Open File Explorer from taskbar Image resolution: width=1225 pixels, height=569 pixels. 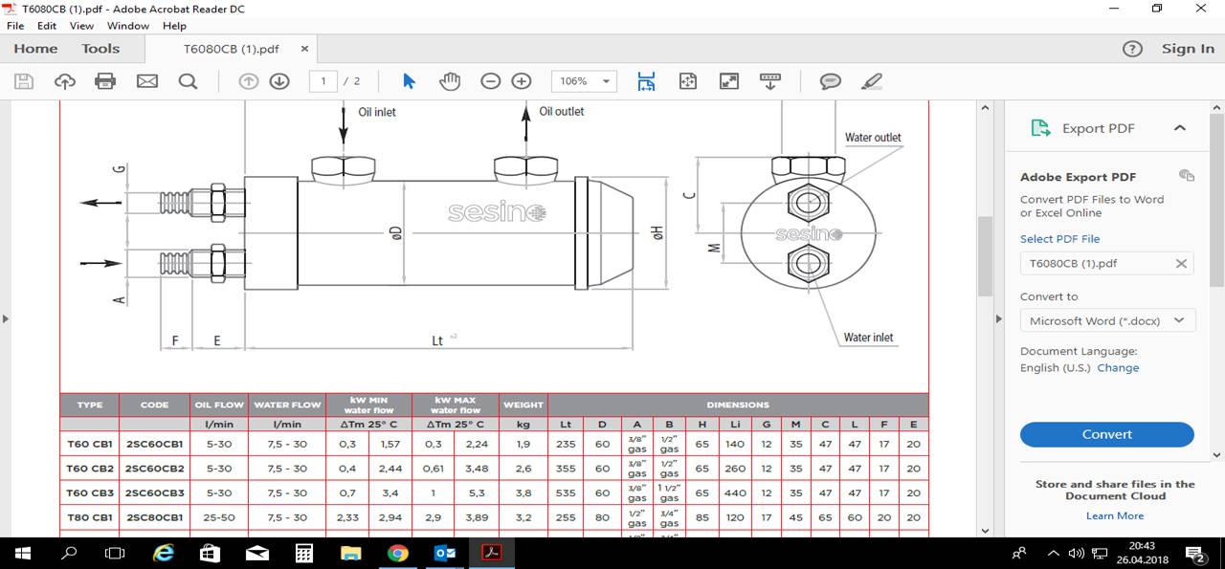351,553
